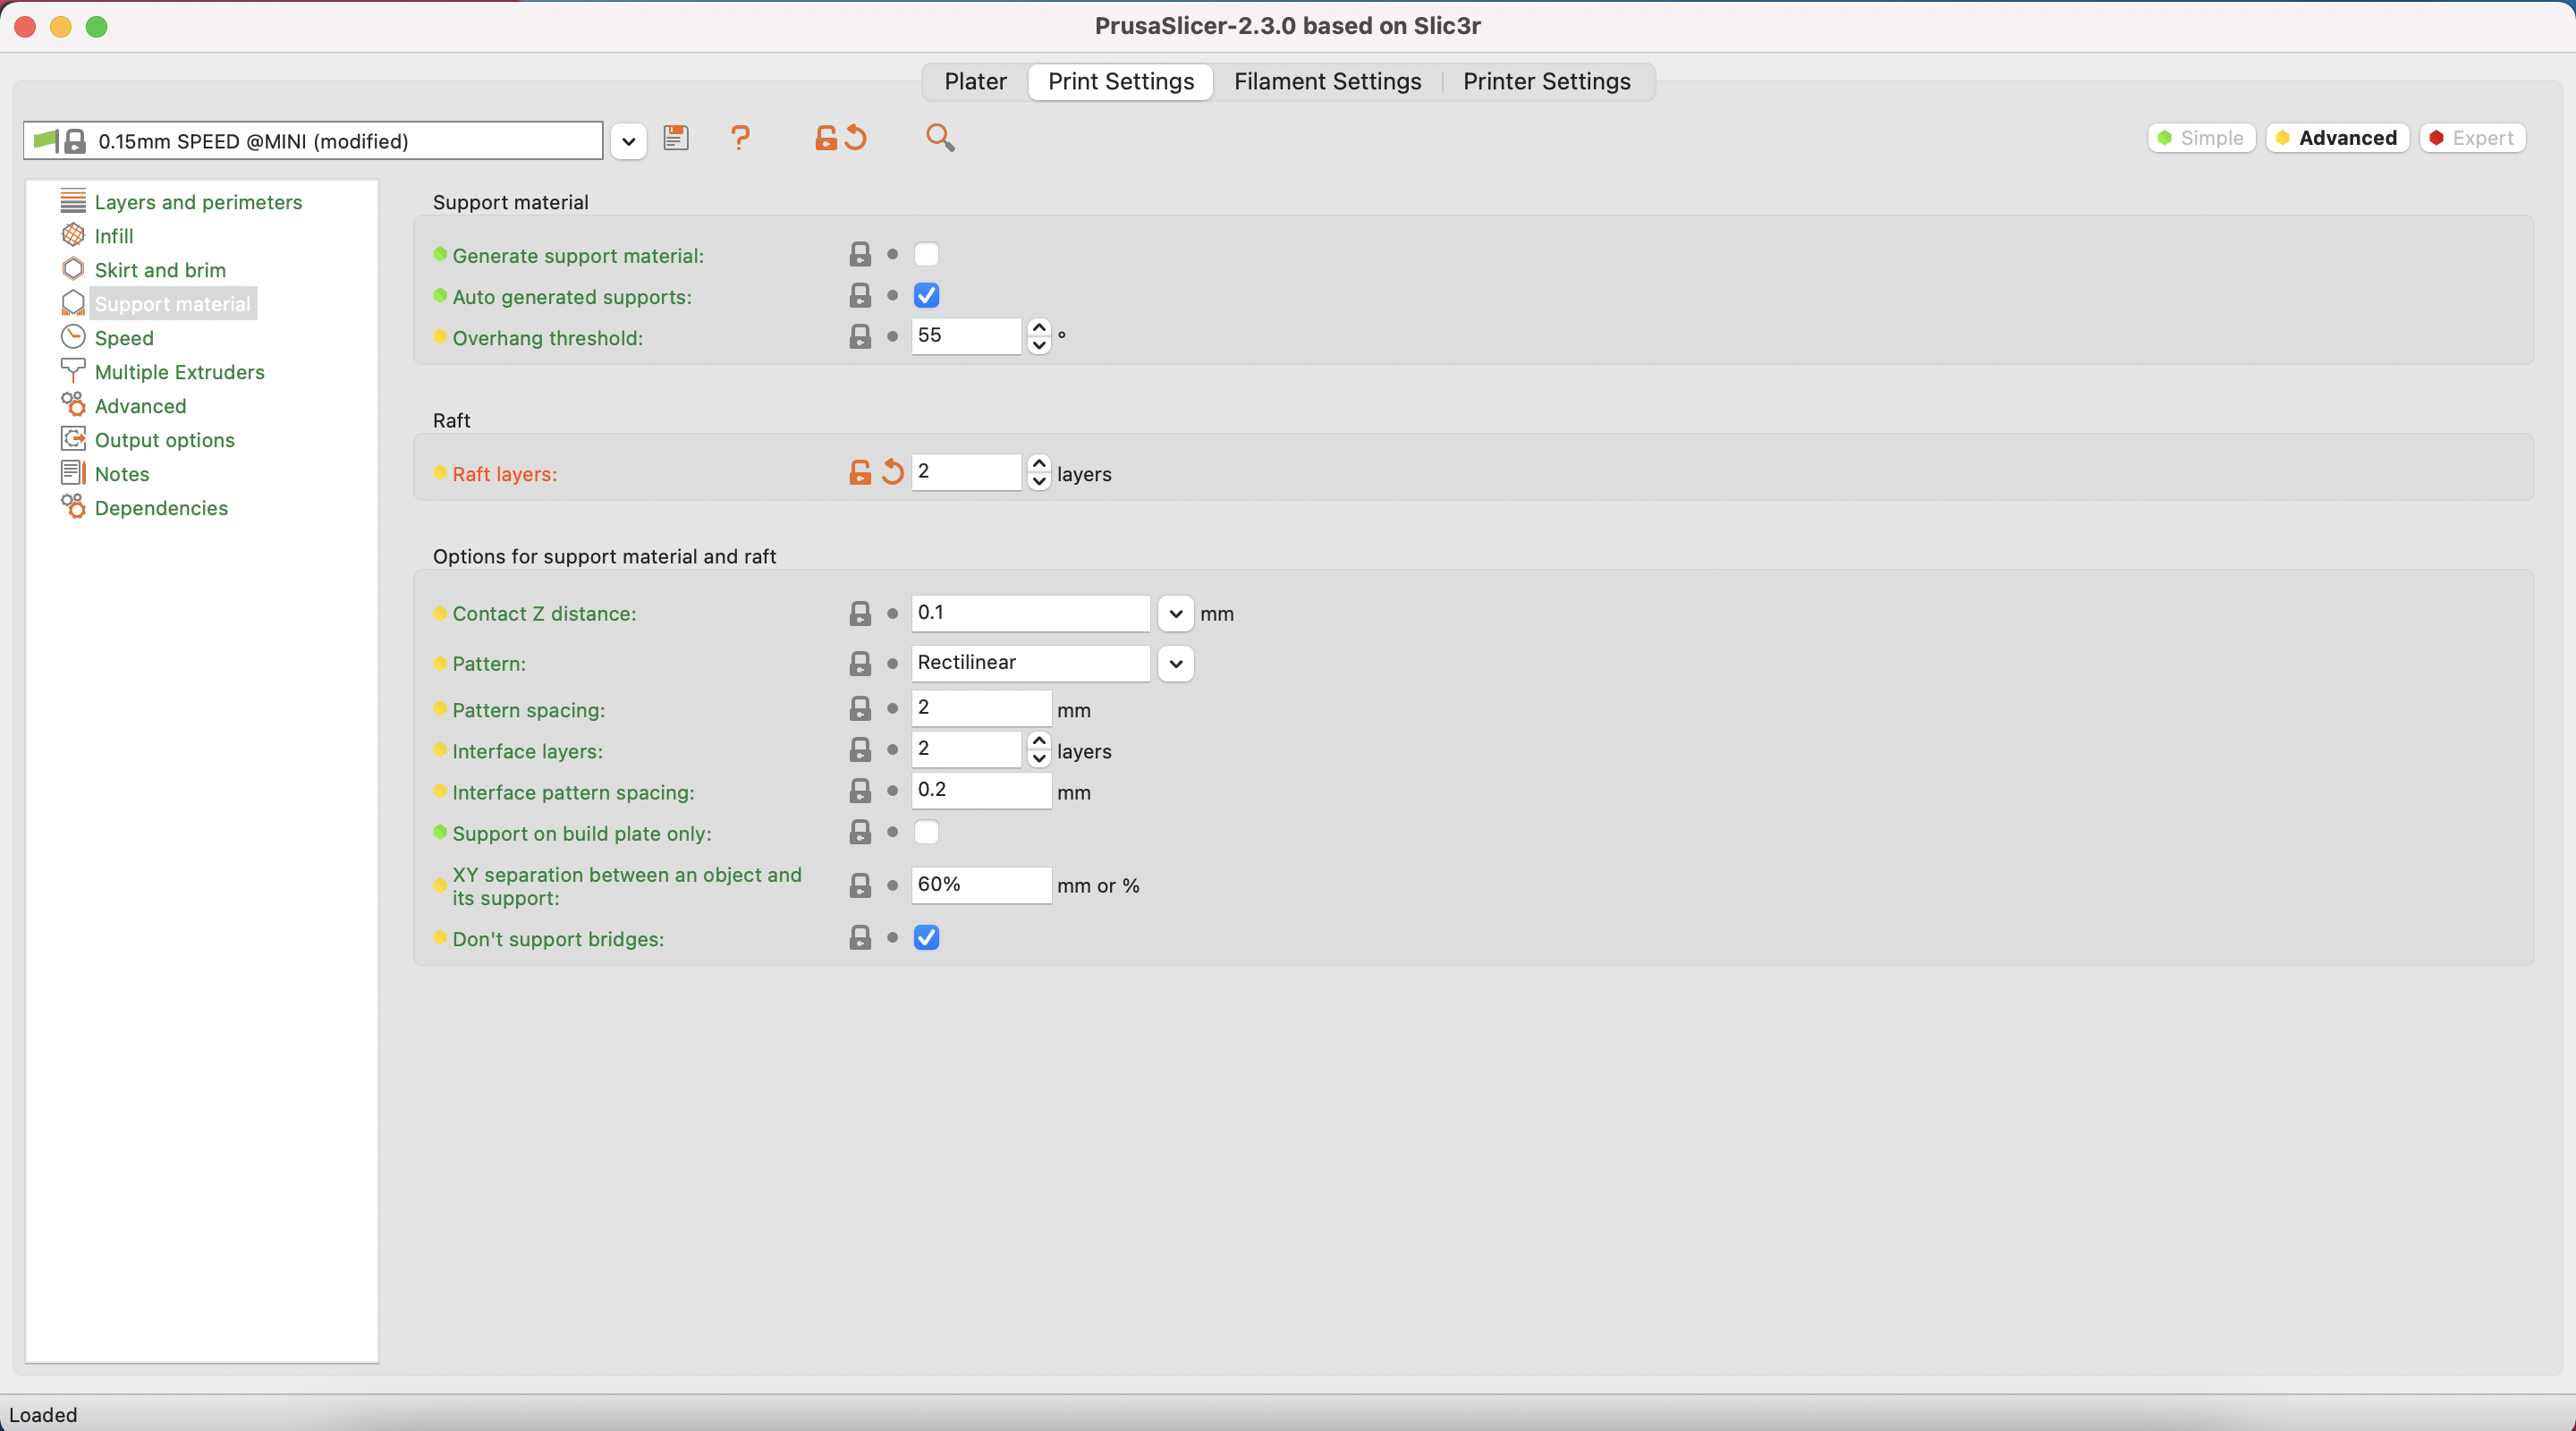
Task: Switch to Printer Settings tab
Action: [x=1547, y=81]
